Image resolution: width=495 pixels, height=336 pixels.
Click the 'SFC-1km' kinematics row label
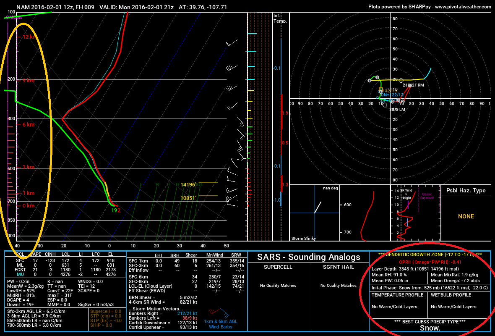(x=138, y=261)
